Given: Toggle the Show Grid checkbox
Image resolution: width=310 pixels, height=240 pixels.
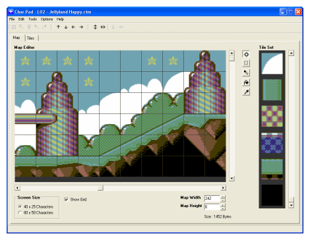Looking at the screenshot, I should [x=66, y=199].
